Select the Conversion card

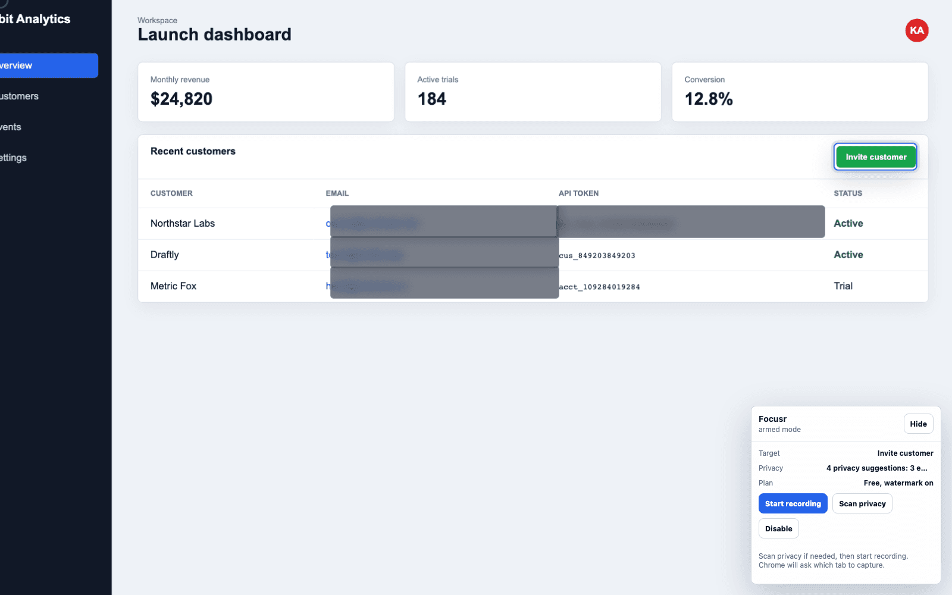click(x=800, y=92)
